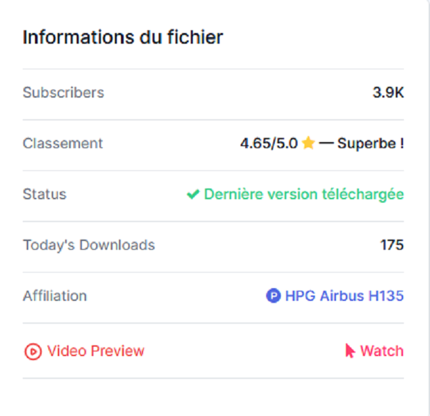This screenshot has height=416, width=430.
Task: Open the HPG Airbus H135 affiliation link
Action: [344, 296]
